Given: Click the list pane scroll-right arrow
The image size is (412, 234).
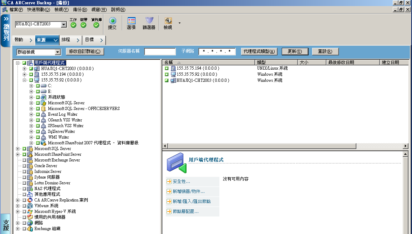Looking at the screenshot, I should (x=406, y=146).
